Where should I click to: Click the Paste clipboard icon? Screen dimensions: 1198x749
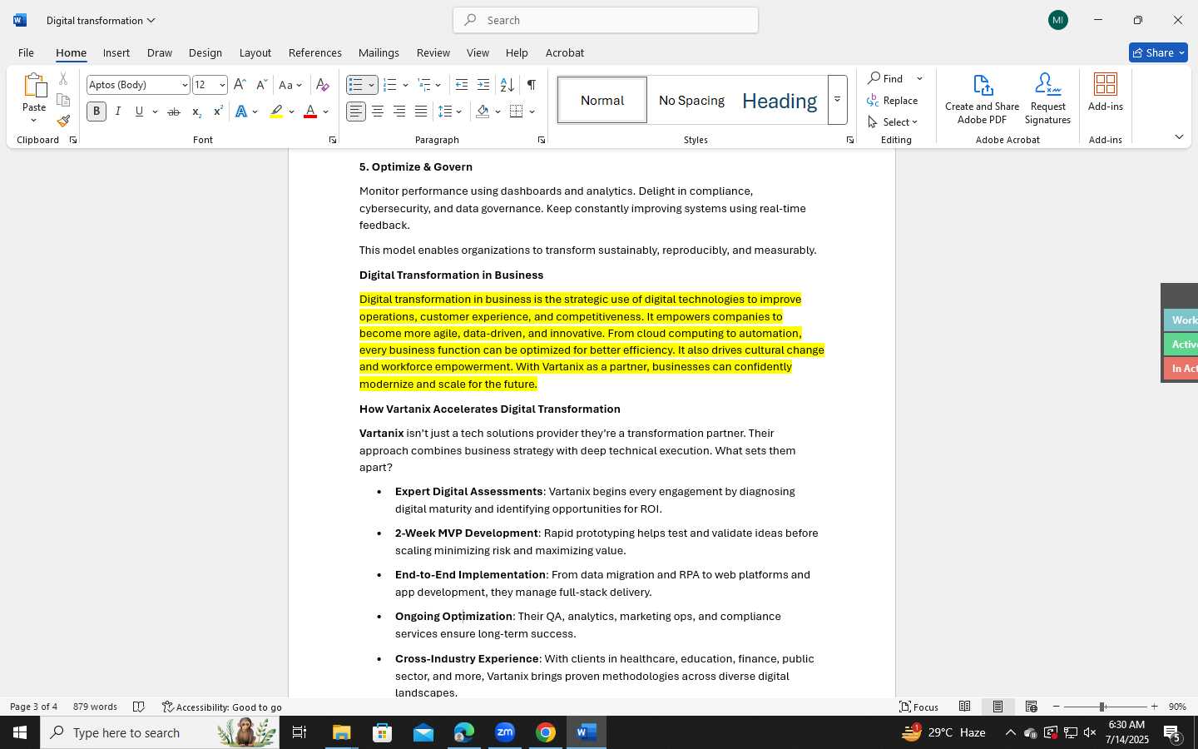coord(34,86)
